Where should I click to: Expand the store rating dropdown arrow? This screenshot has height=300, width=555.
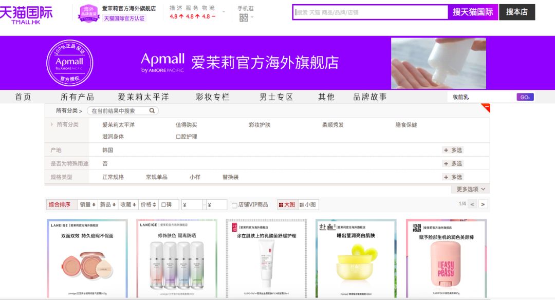[224, 12]
